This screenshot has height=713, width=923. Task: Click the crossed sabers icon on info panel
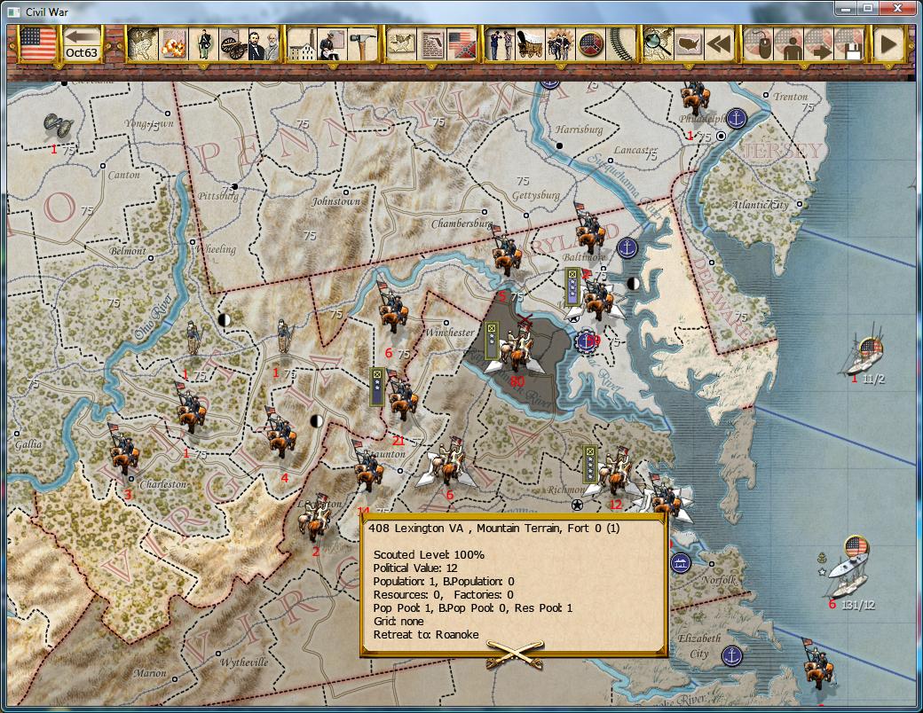tap(515, 653)
